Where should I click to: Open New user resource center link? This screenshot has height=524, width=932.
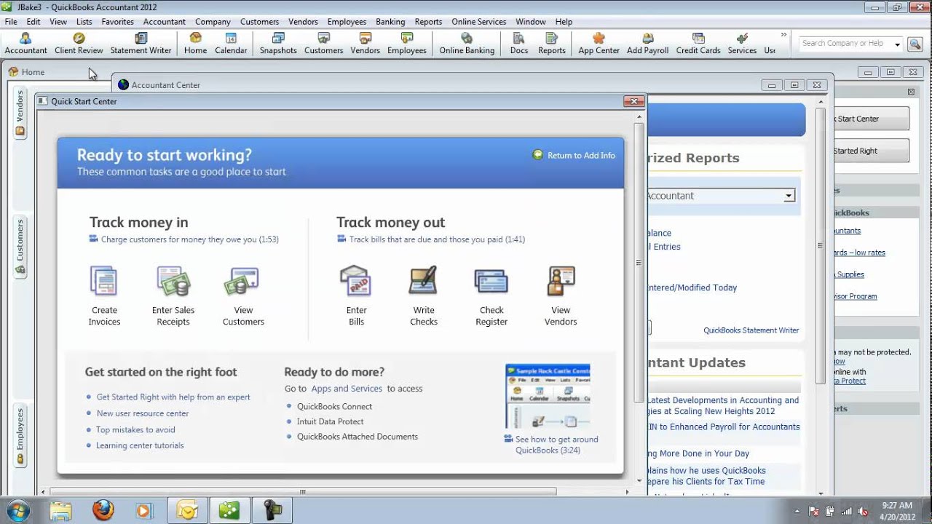click(143, 413)
